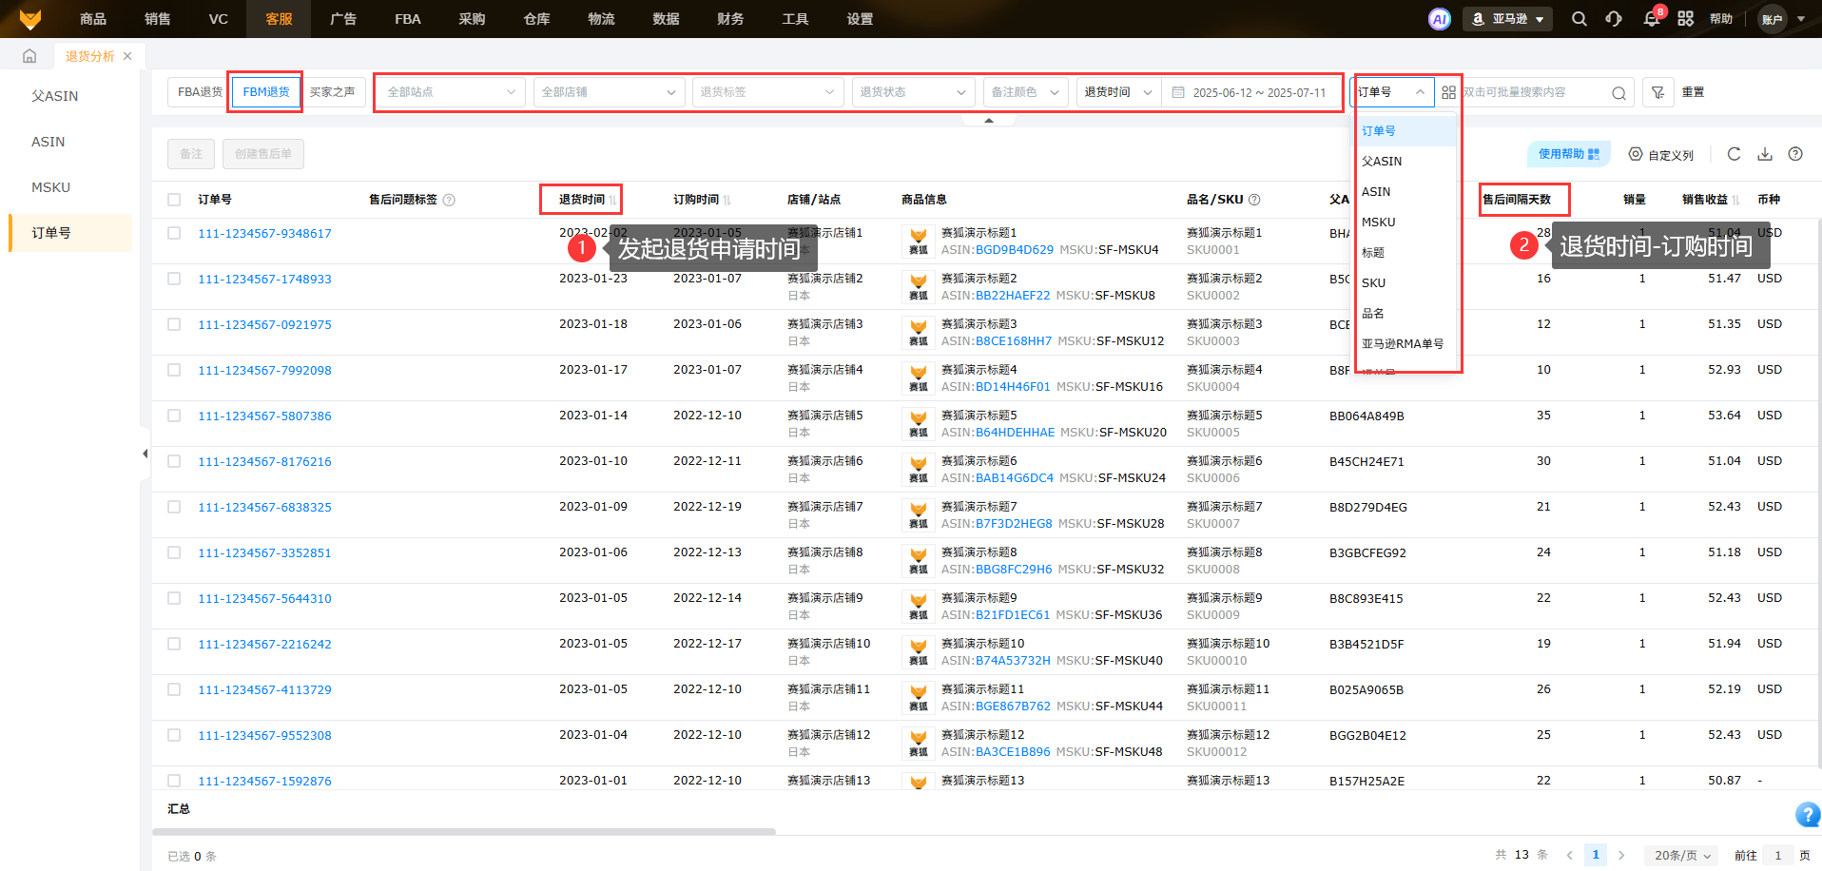Image resolution: width=1822 pixels, height=871 pixels.
Task: Check the row for order 111-1234567-9348617
Action: pyautogui.click(x=174, y=233)
